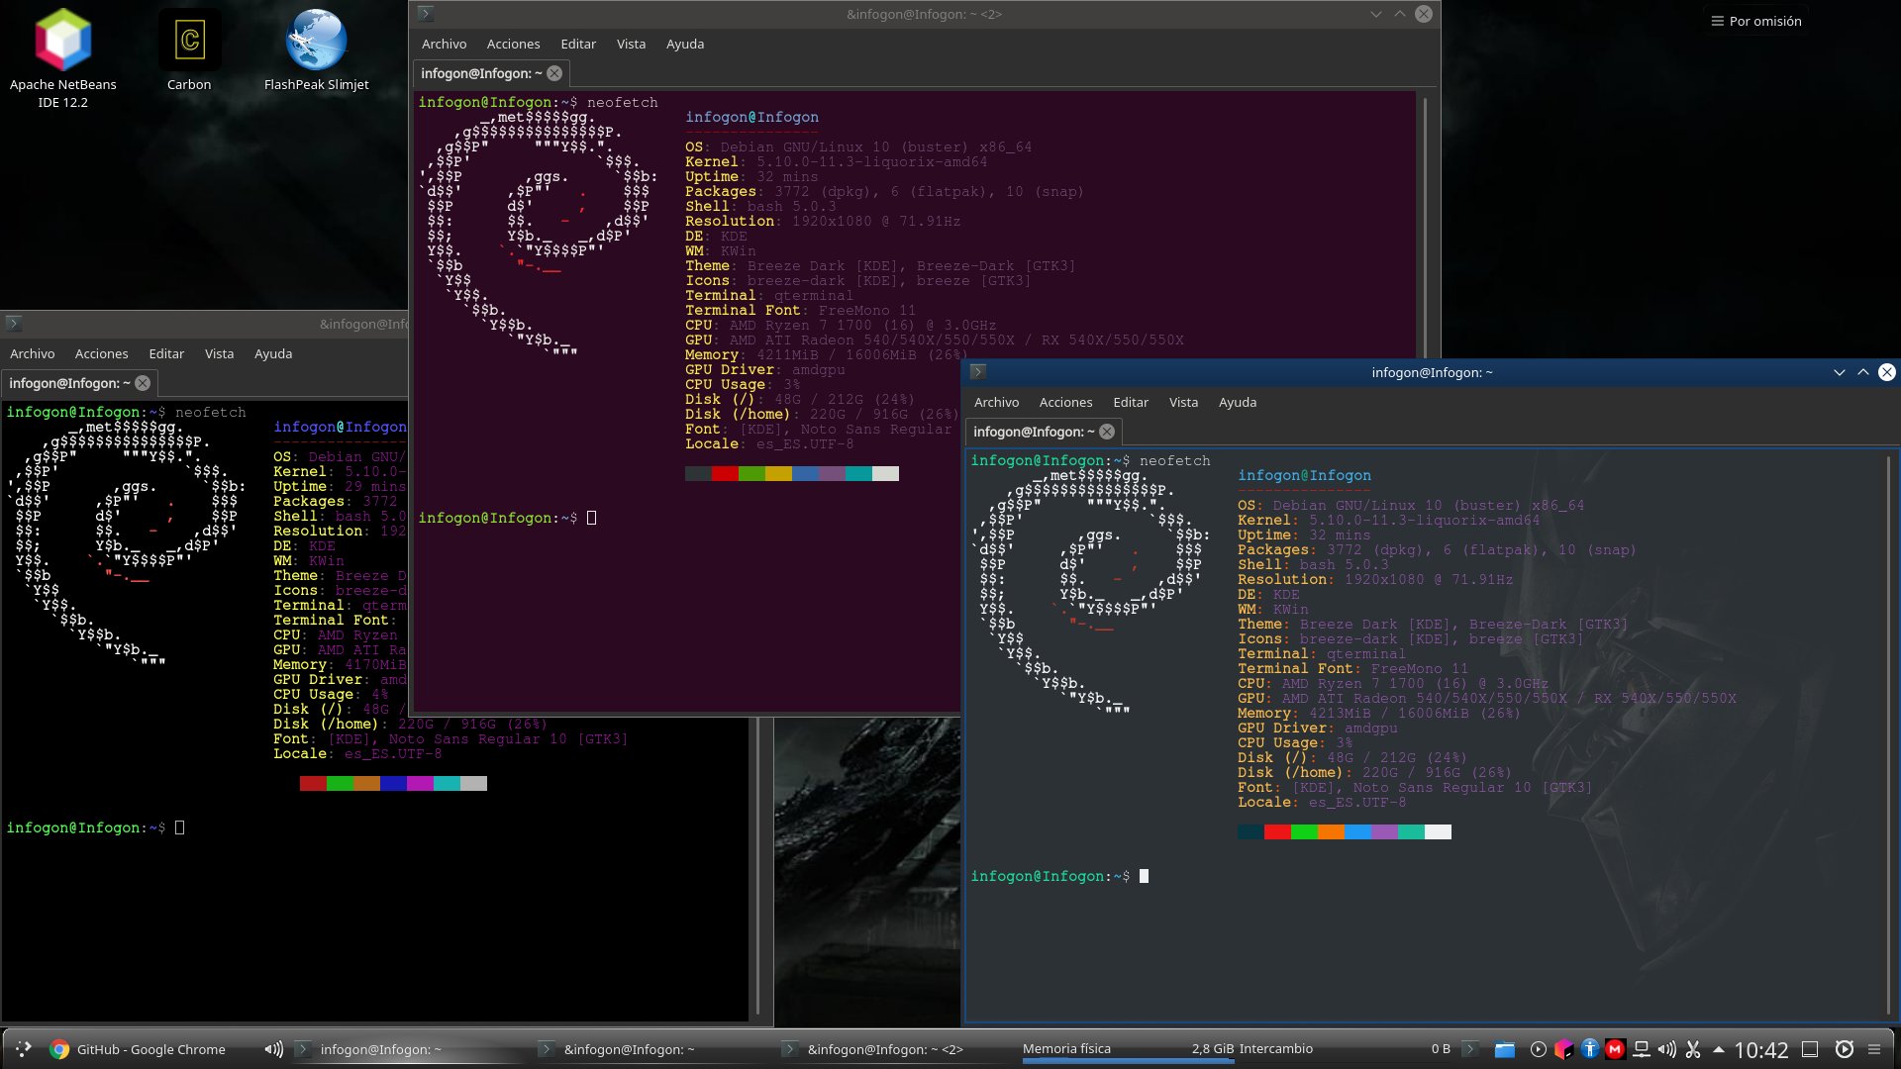The height and width of the screenshot is (1069, 1901).
Task: Mute the Chrome taskbar volume indicator
Action: pos(273,1049)
